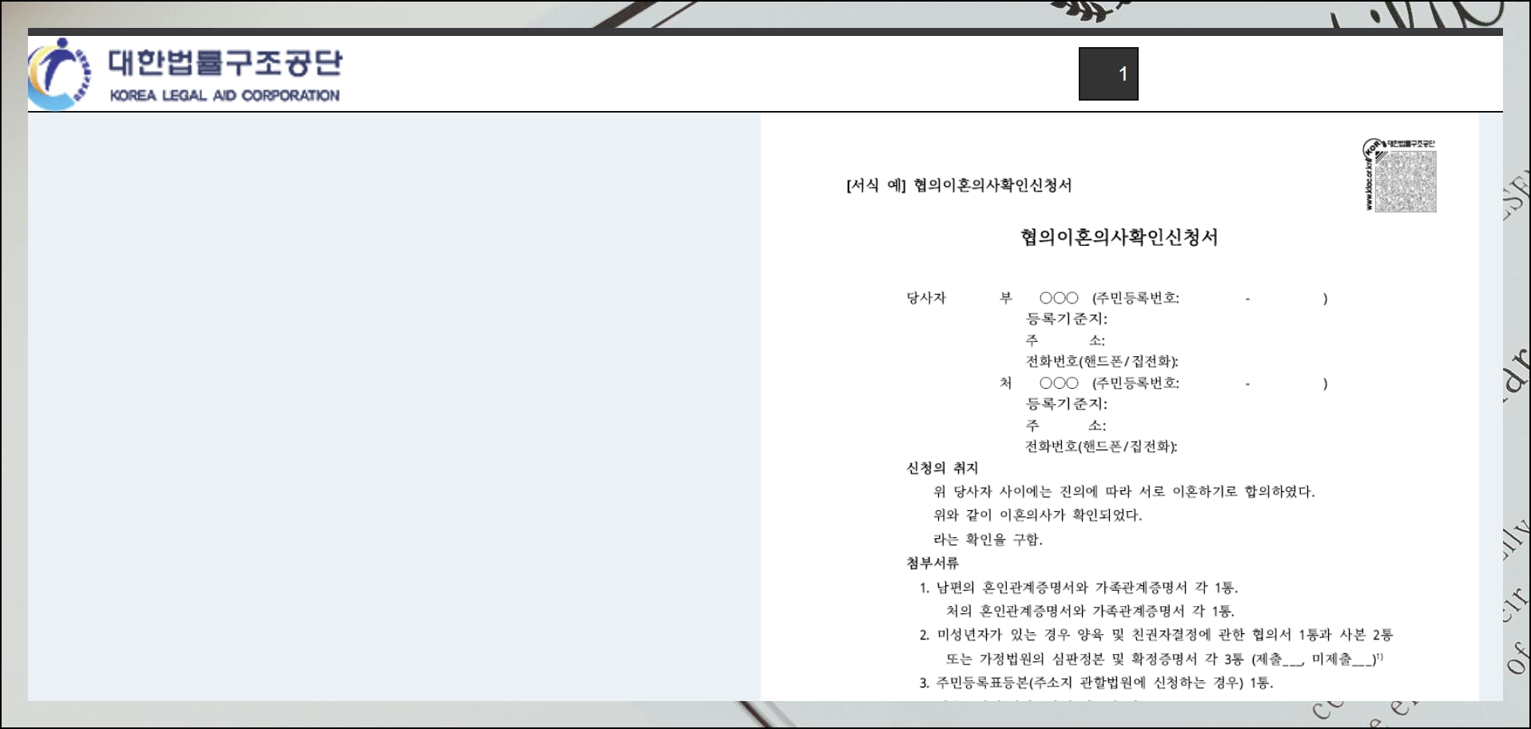Click the wife's 주민등록번호 field
Screen dimensions: 1531x729
(1210, 383)
